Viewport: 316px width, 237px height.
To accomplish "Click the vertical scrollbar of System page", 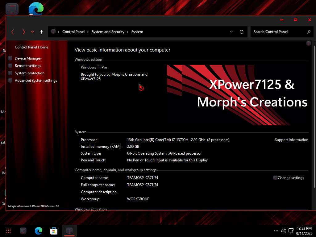I will pyautogui.click(x=314, y=117).
